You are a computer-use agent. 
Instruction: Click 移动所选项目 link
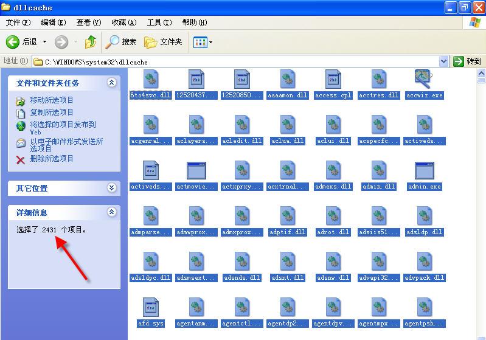click(52, 100)
